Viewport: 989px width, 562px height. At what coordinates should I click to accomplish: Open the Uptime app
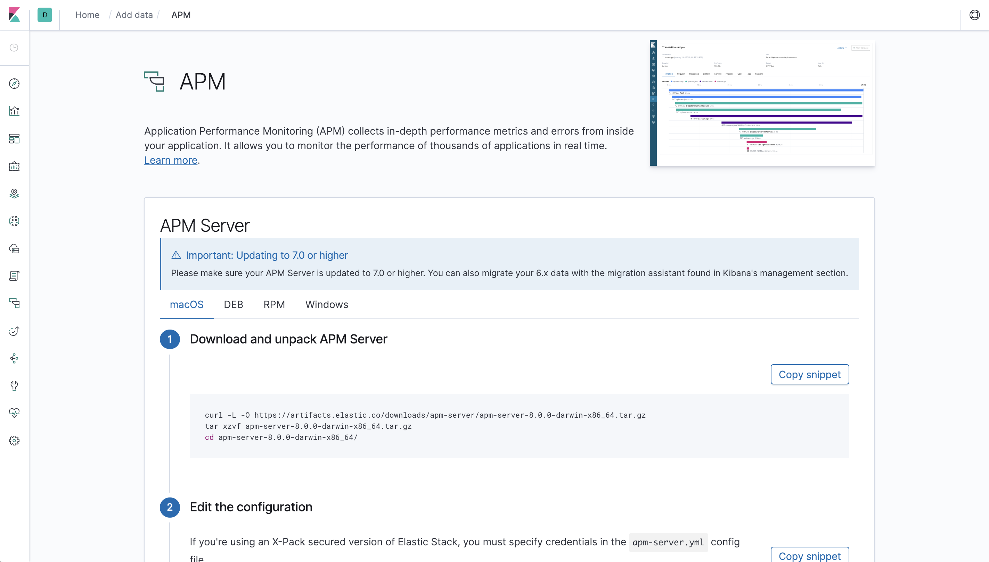(14, 331)
